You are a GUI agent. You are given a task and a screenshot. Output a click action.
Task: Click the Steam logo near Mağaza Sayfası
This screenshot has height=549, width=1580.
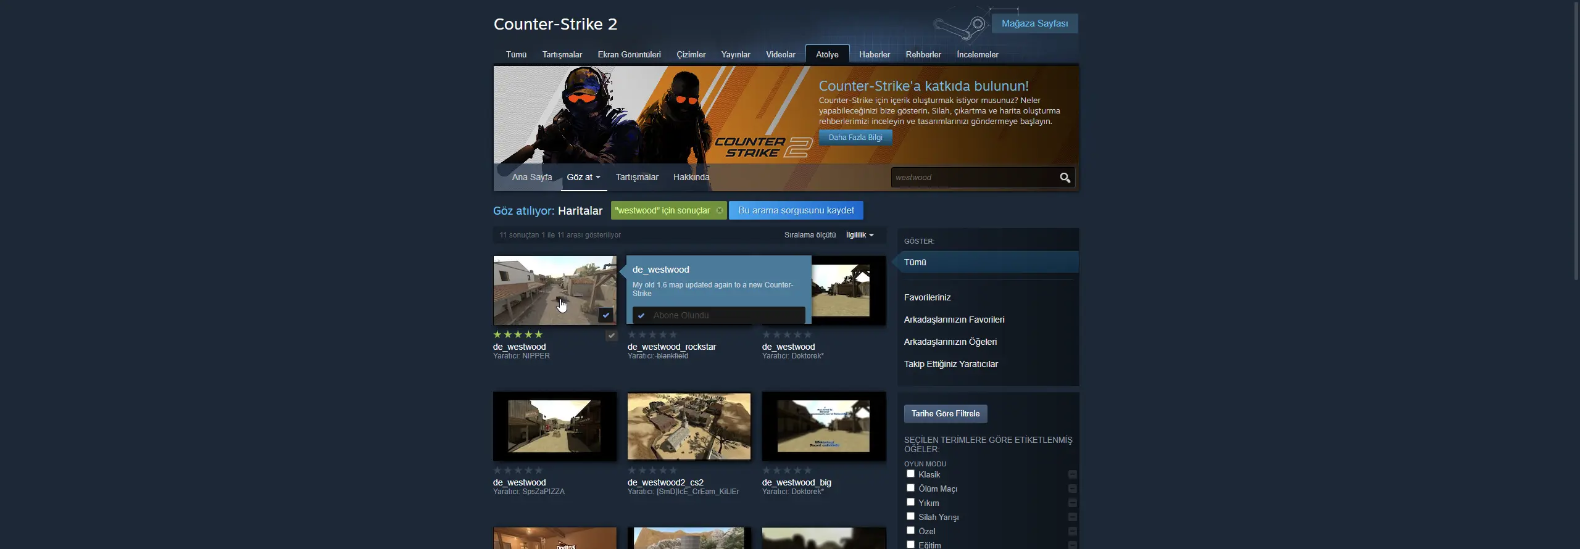(960, 27)
